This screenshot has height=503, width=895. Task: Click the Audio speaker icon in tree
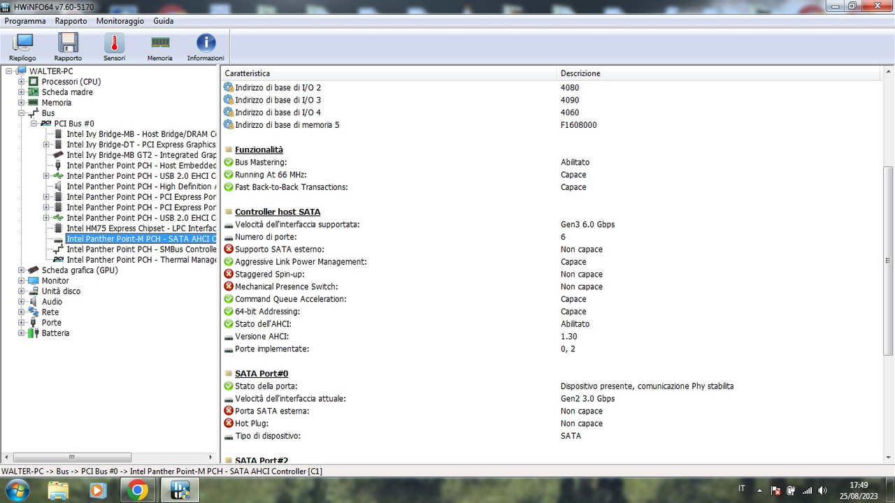pos(34,302)
